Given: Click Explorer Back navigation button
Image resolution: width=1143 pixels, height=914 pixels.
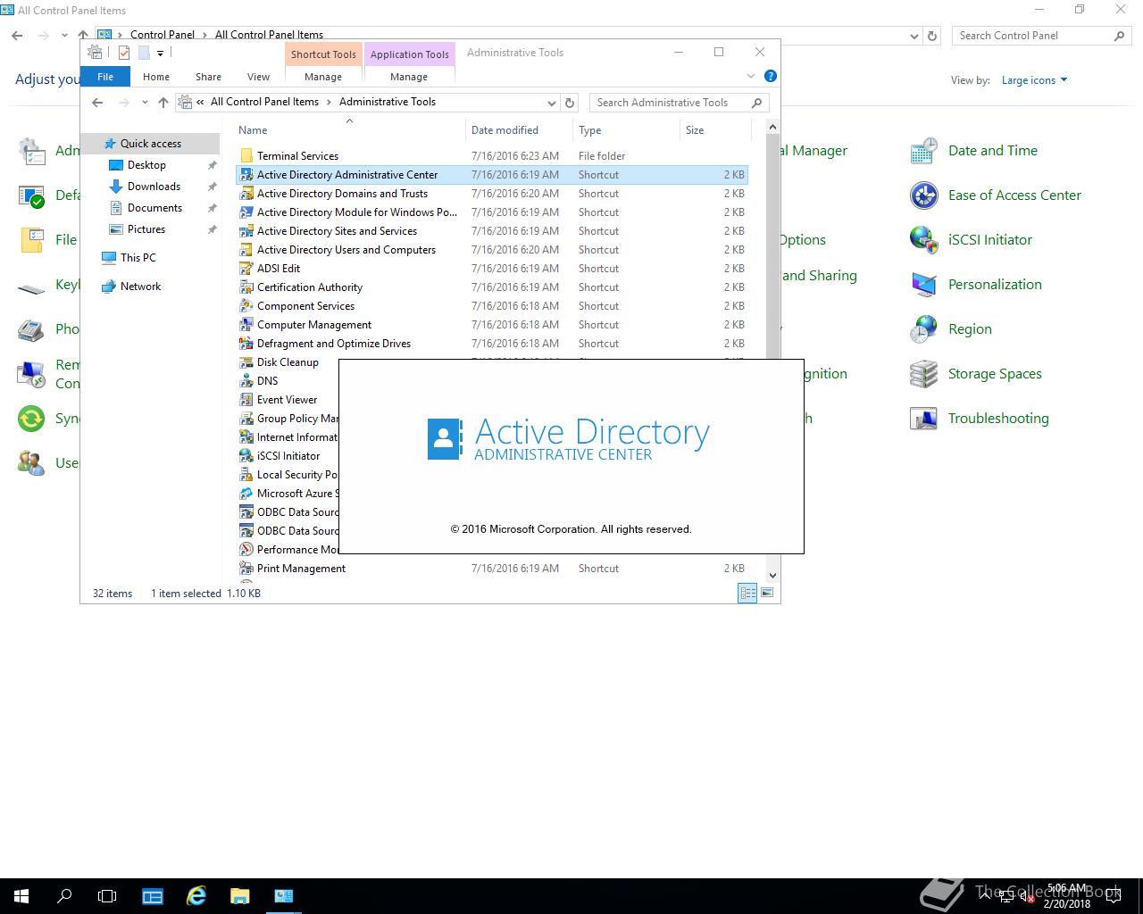Looking at the screenshot, I should point(97,103).
